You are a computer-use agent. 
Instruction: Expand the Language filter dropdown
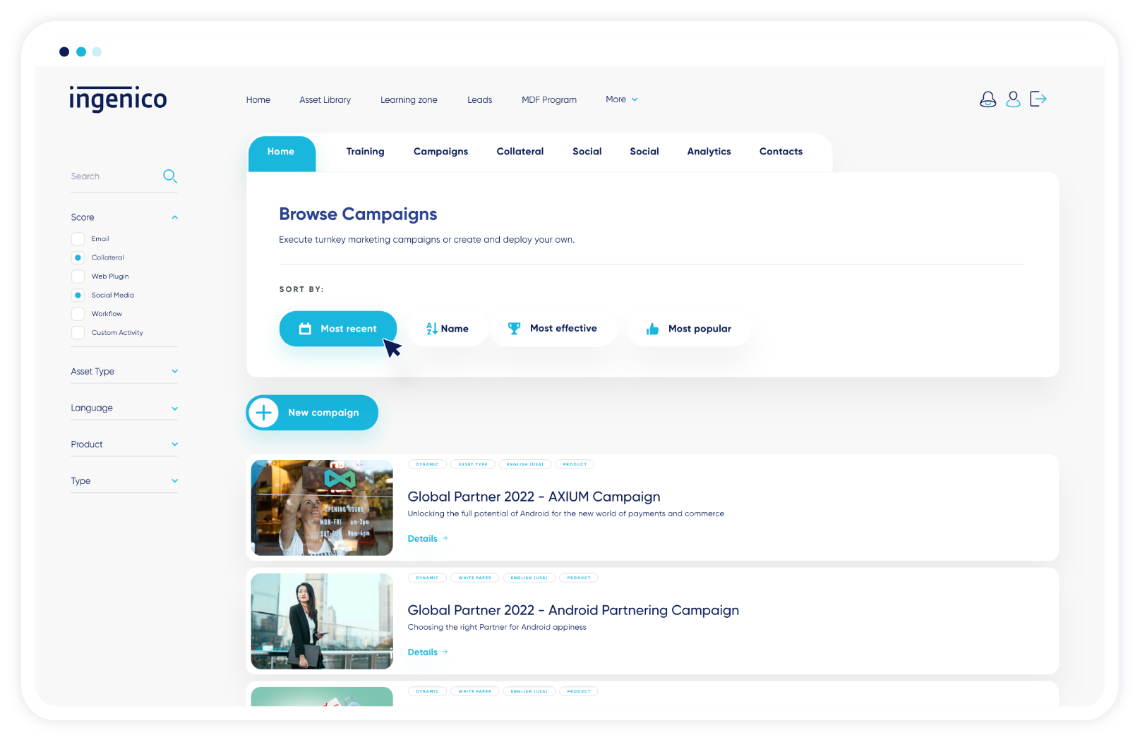tap(124, 408)
